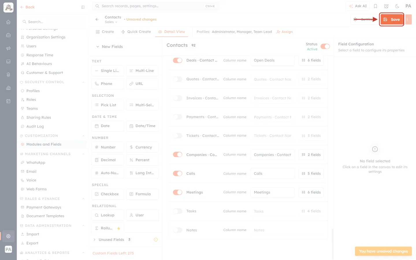The width and height of the screenshot is (416, 260).
Task: Open Ask AI assistant
Action: (358, 6)
